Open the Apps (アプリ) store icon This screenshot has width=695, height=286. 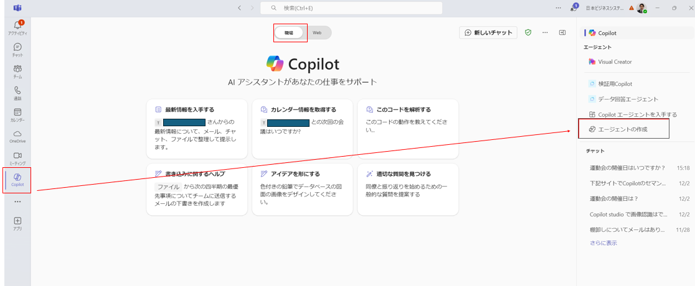[x=17, y=224]
